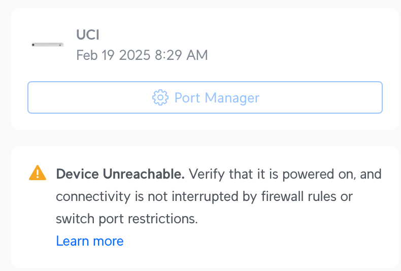
Task: Click the UCI device name
Action: coord(88,35)
